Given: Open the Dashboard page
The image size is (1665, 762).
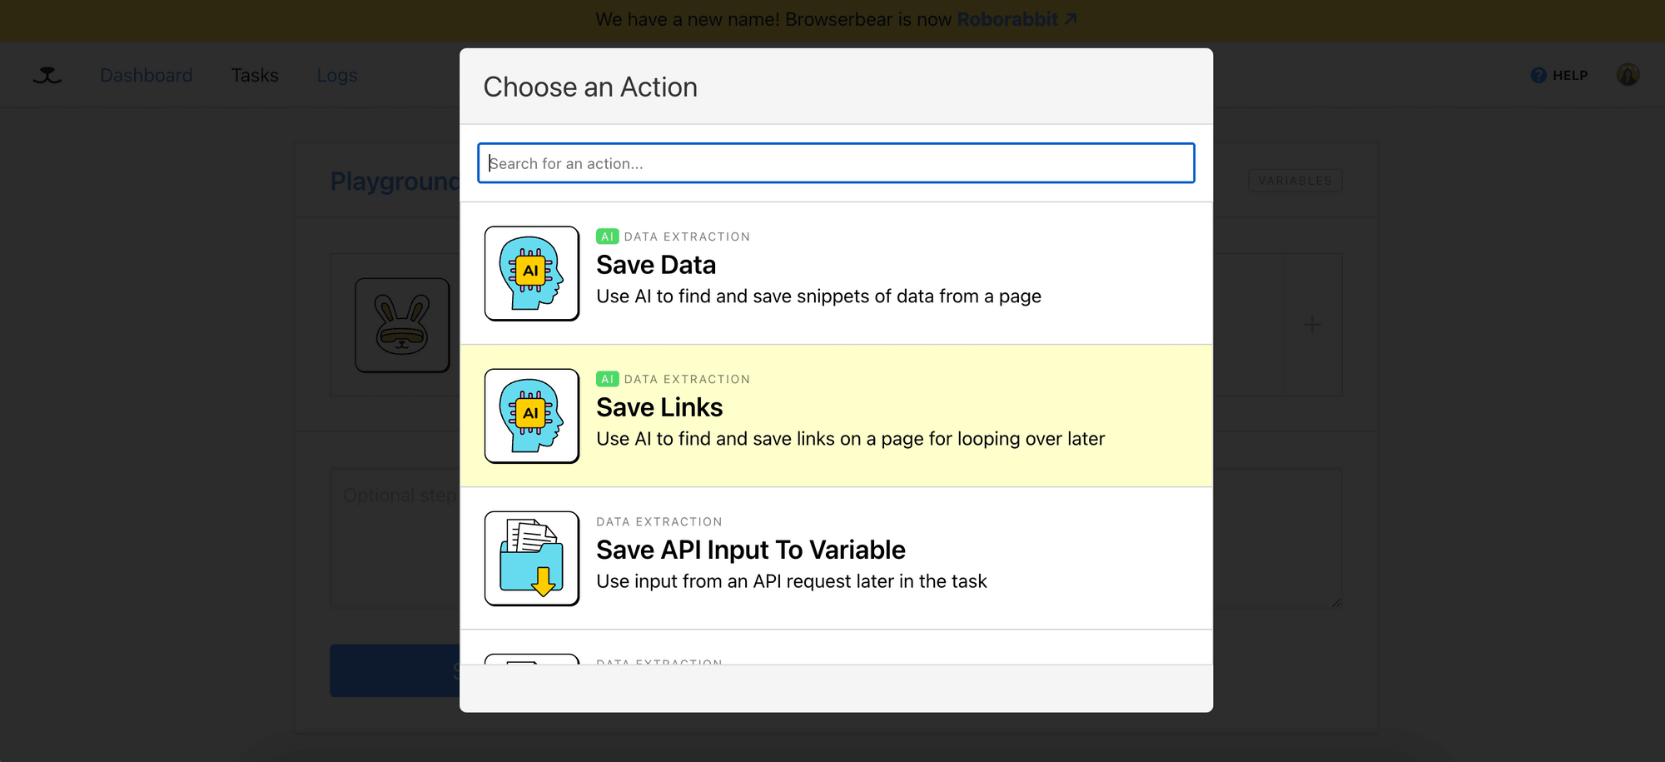Looking at the screenshot, I should coord(146,75).
